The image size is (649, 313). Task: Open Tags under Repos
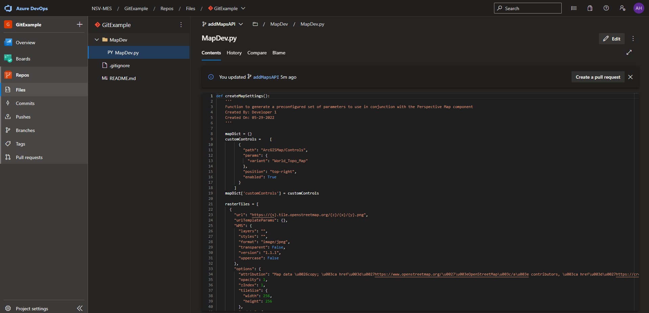click(44, 144)
